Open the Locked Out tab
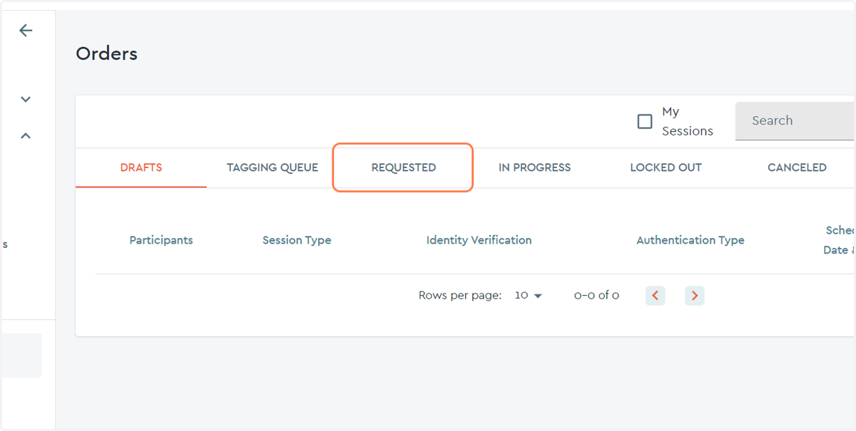The height and width of the screenshot is (431, 856). [666, 167]
